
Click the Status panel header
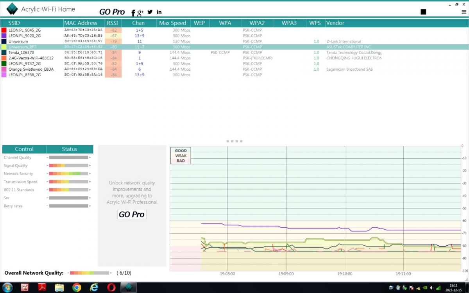(70, 149)
